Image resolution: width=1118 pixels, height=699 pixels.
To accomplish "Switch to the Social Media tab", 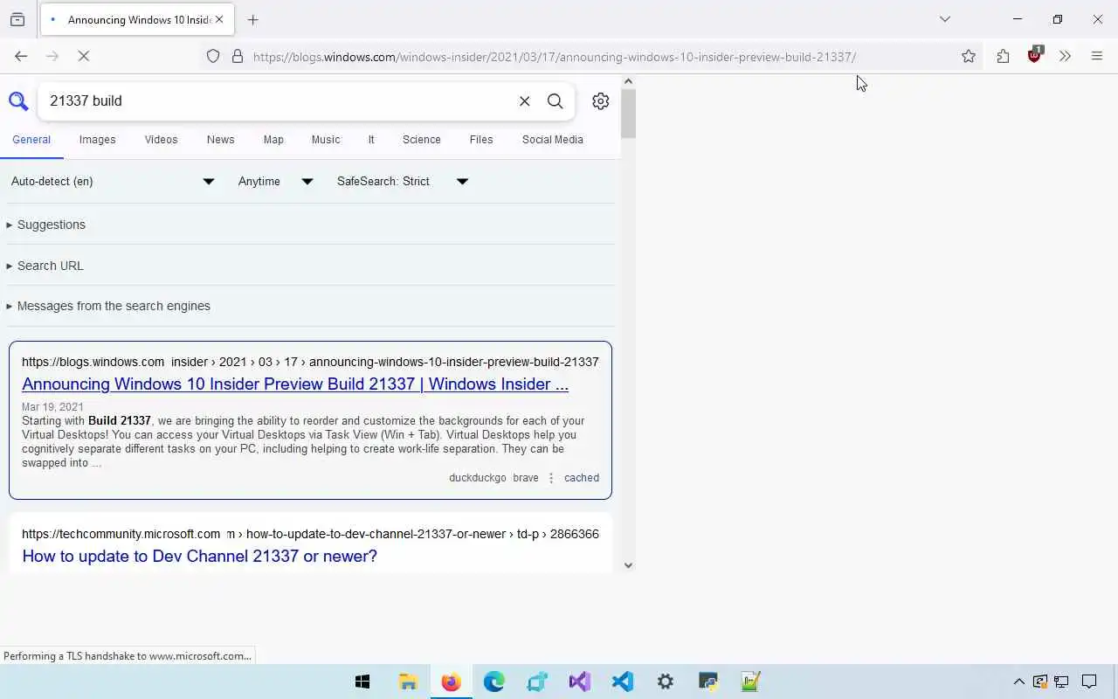I will pos(553,140).
